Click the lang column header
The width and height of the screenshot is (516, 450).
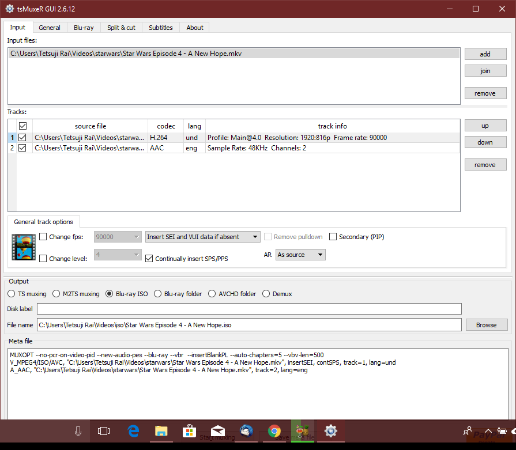pyautogui.click(x=194, y=126)
